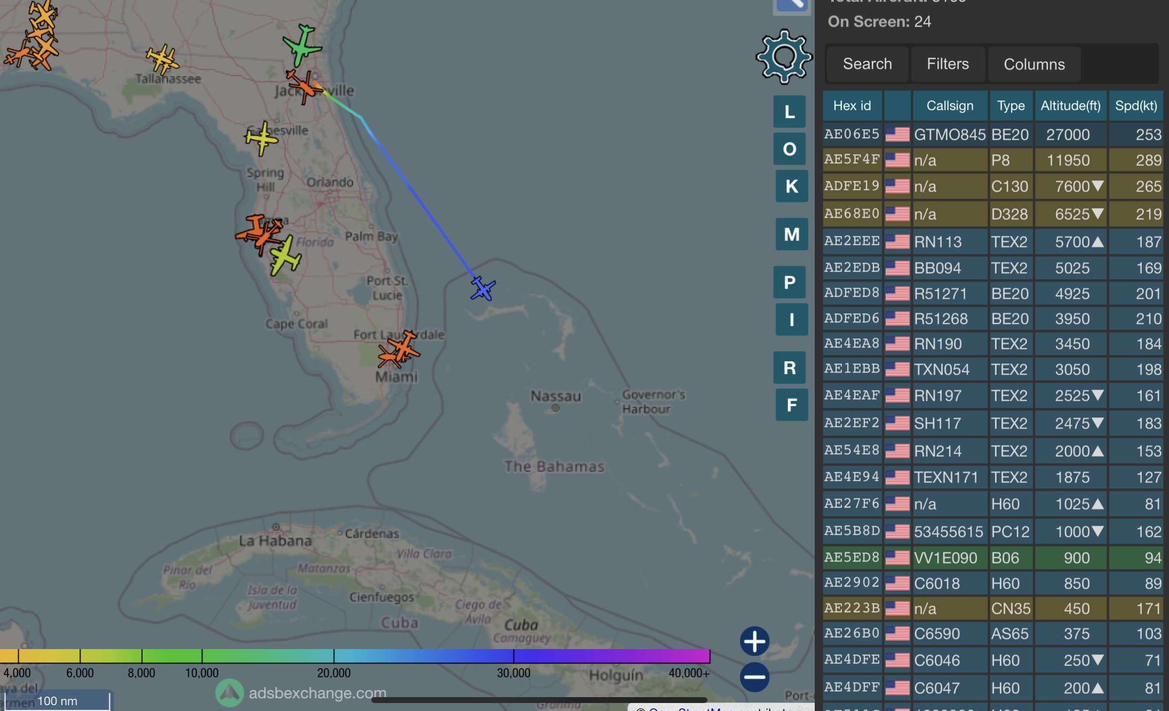Open map settings gear icon

point(784,57)
